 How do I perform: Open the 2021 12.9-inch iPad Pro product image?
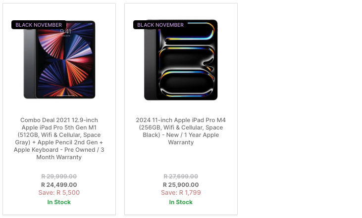tap(59, 60)
